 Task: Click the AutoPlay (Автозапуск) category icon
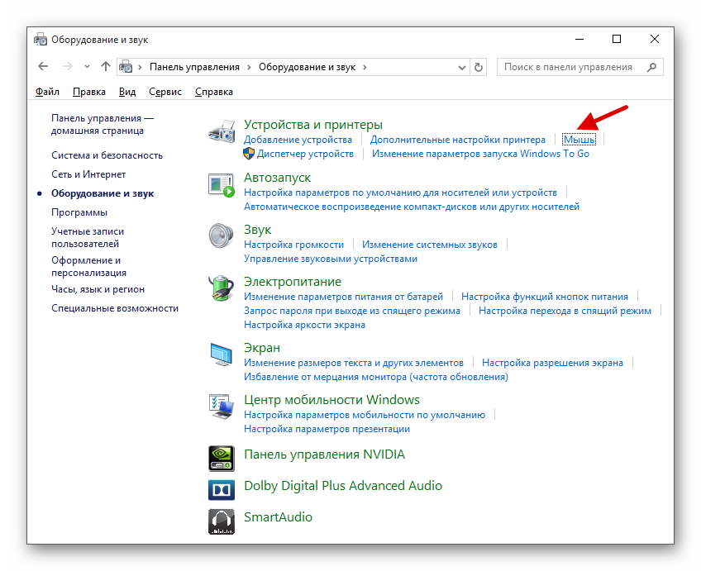222,186
